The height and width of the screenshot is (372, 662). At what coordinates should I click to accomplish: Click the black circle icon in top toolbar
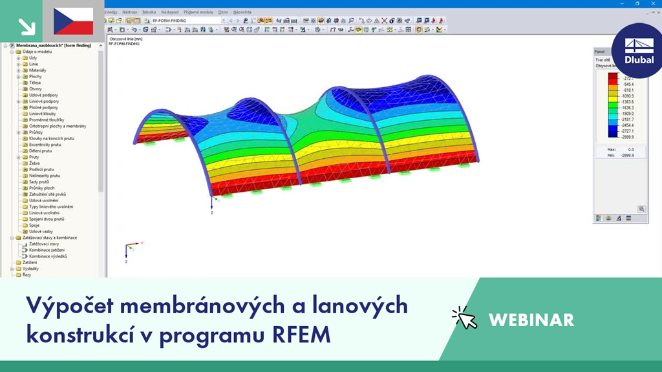coord(392,20)
